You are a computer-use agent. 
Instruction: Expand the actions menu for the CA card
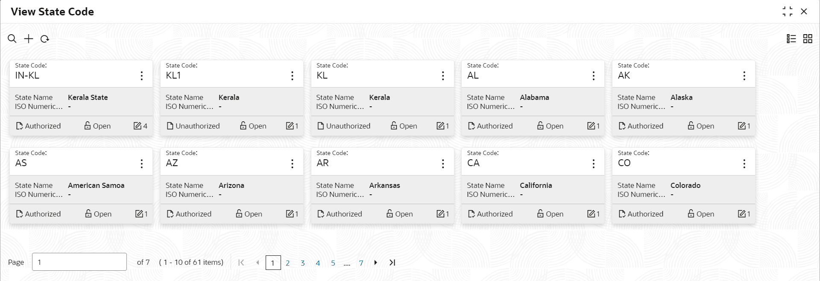point(594,164)
